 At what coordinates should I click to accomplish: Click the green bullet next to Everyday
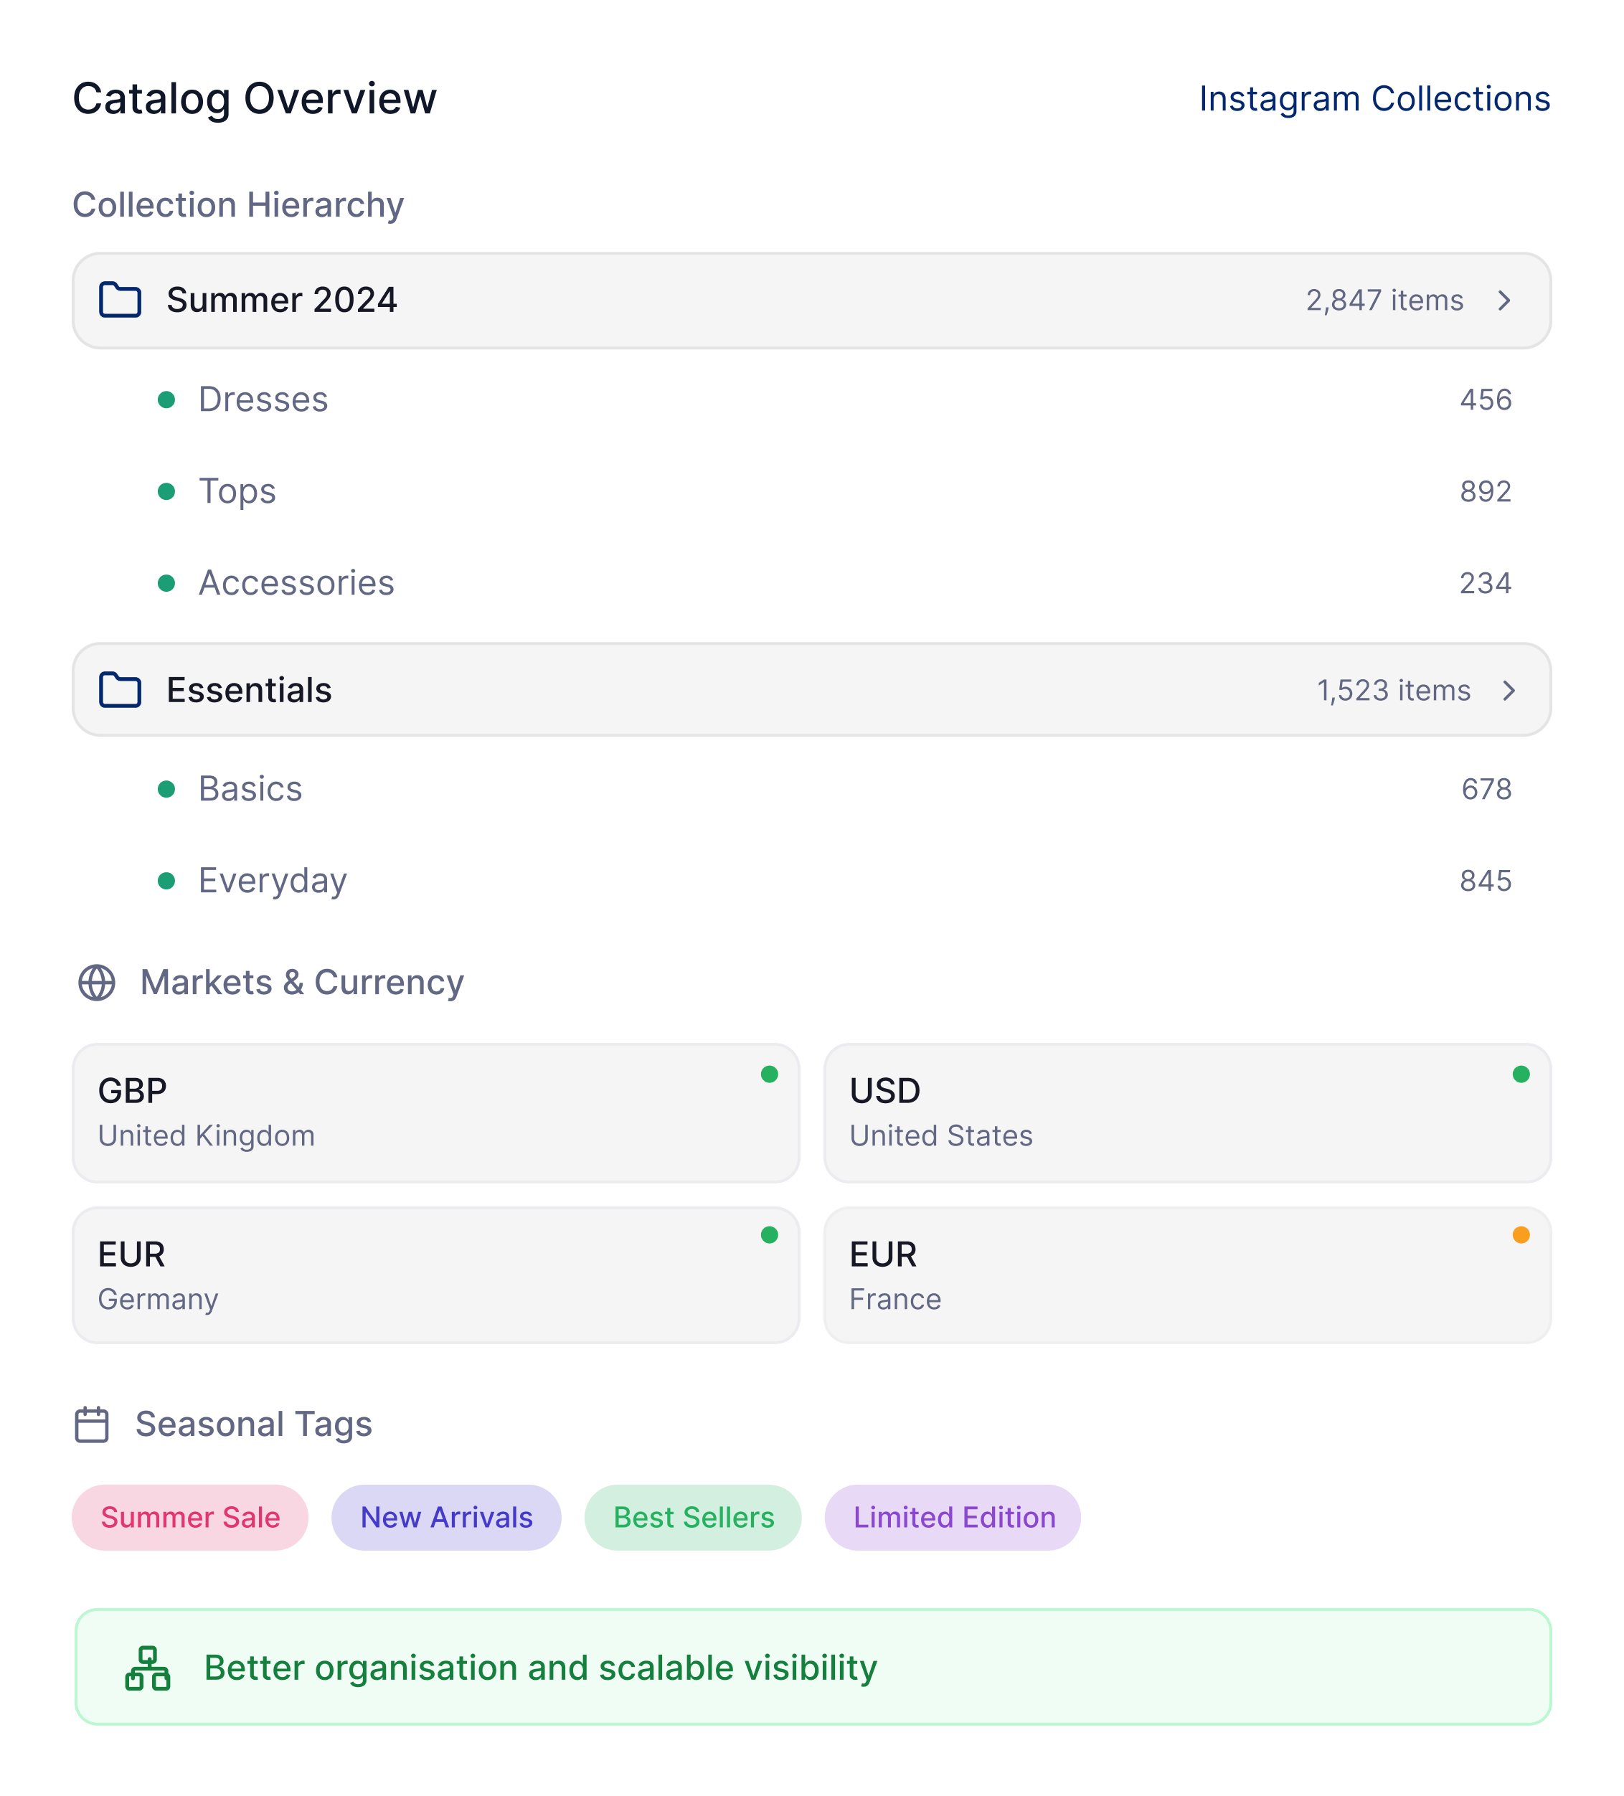pos(166,881)
